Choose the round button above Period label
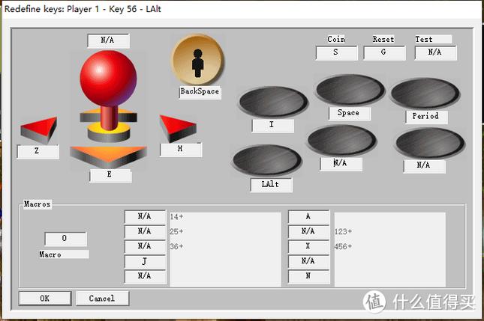 [424, 94]
